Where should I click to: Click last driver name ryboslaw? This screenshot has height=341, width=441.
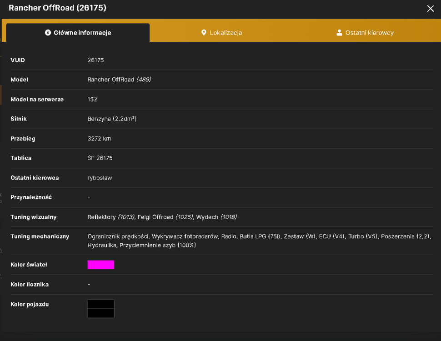click(100, 178)
